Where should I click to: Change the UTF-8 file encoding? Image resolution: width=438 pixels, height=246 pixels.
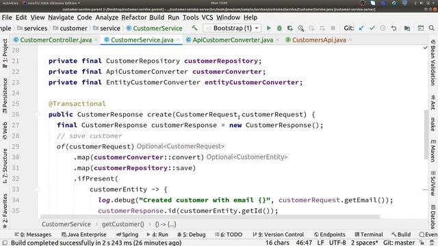[337, 243]
